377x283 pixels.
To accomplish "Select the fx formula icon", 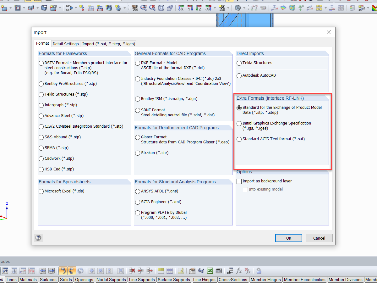I will [x=239, y=271].
